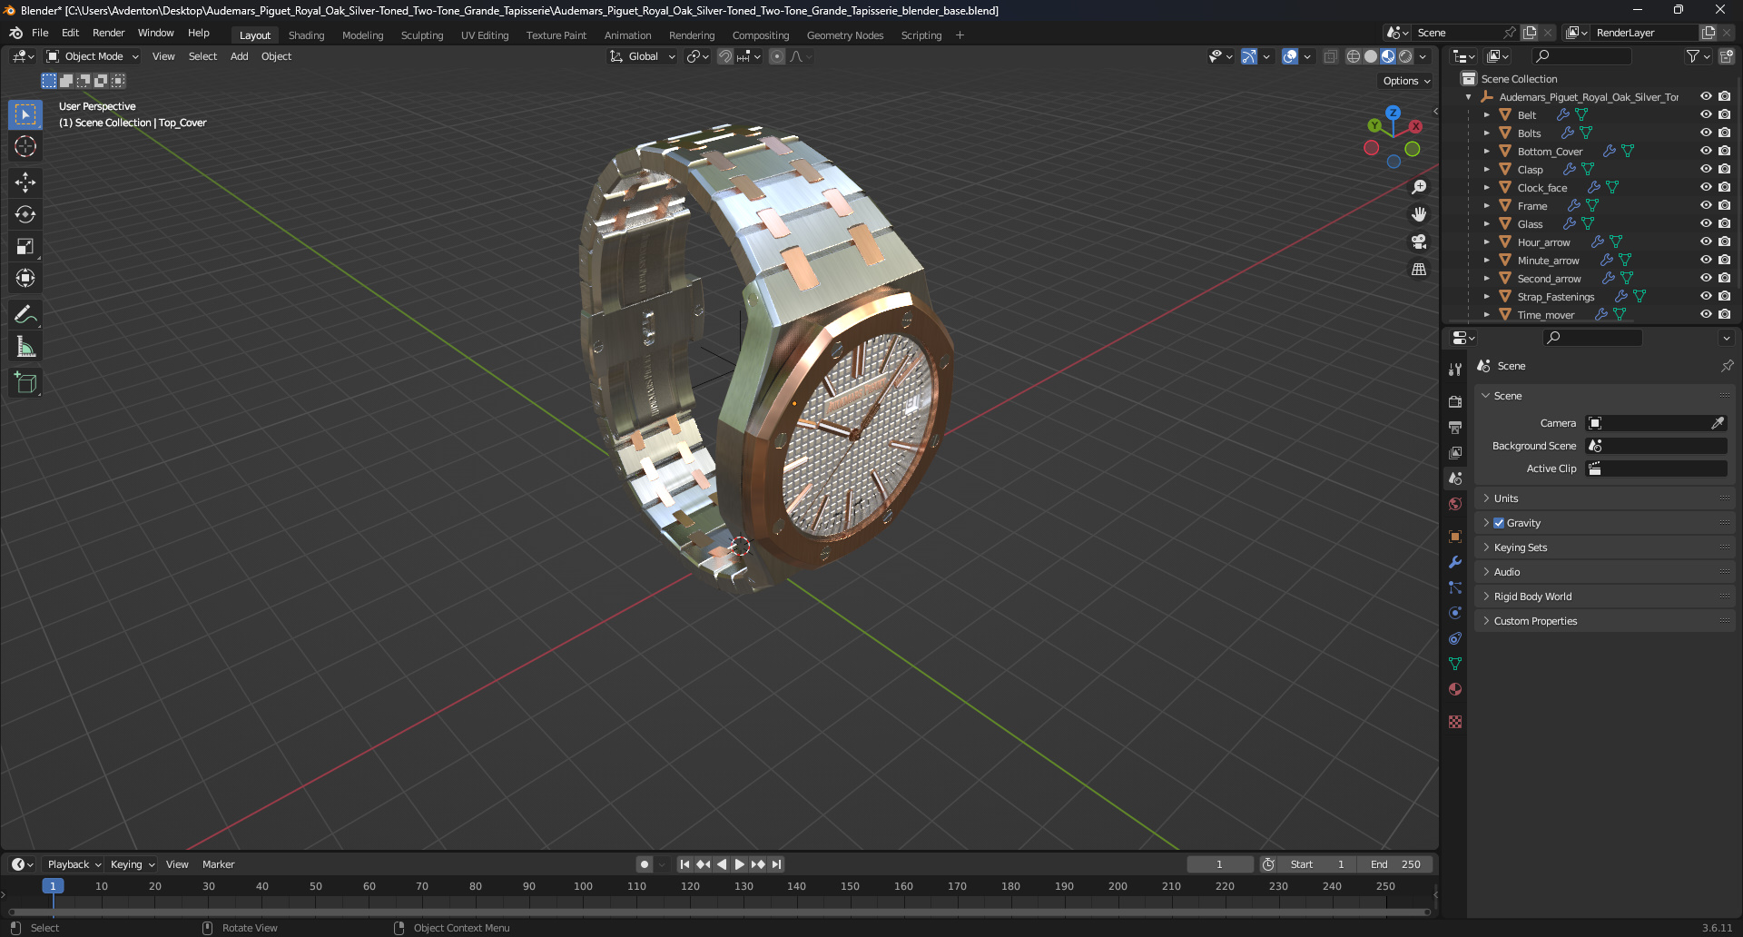Image resolution: width=1743 pixels, height=937 pixels.
Task: Switch to wireframe viewport shading
Action: (1354, 56)
